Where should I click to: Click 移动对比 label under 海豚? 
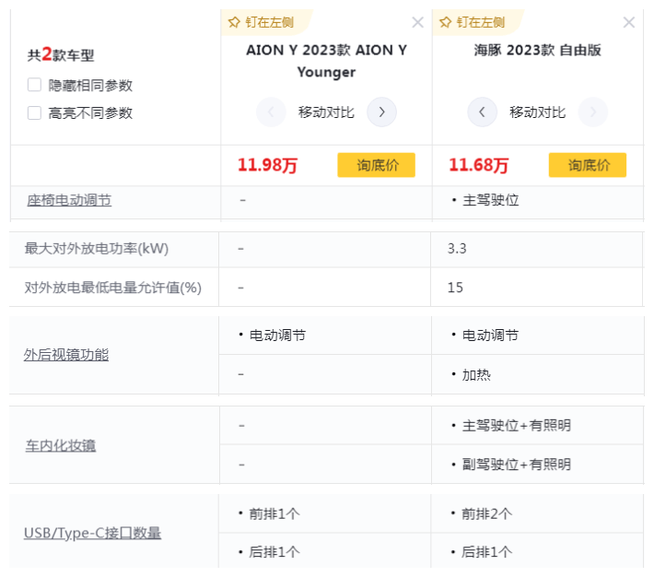(x=537, y=112)
